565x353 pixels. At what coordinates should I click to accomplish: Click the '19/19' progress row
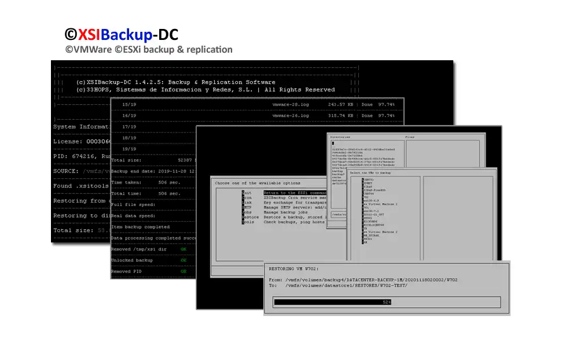pos(129,149)
